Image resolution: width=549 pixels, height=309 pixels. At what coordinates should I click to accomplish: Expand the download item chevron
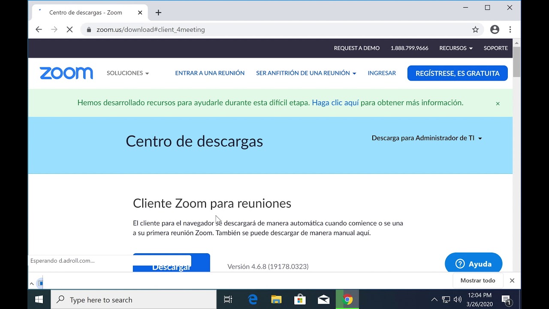pos(32,284)
